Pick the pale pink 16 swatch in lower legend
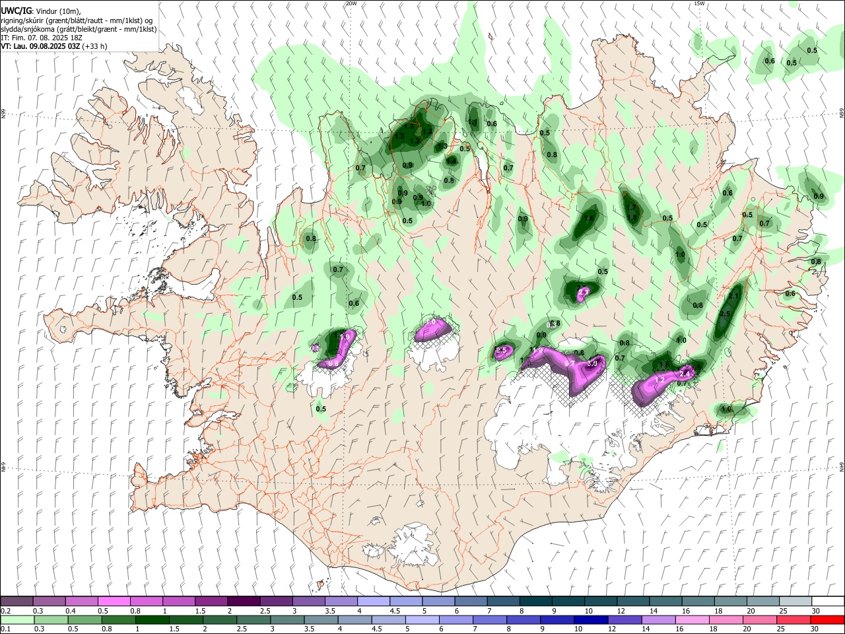The image size is (845, 634). pyautogui.click(x=693, y=619)
